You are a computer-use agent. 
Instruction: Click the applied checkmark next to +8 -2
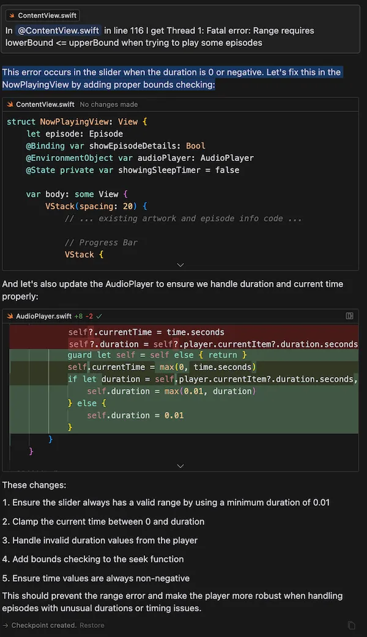[99, 316]
